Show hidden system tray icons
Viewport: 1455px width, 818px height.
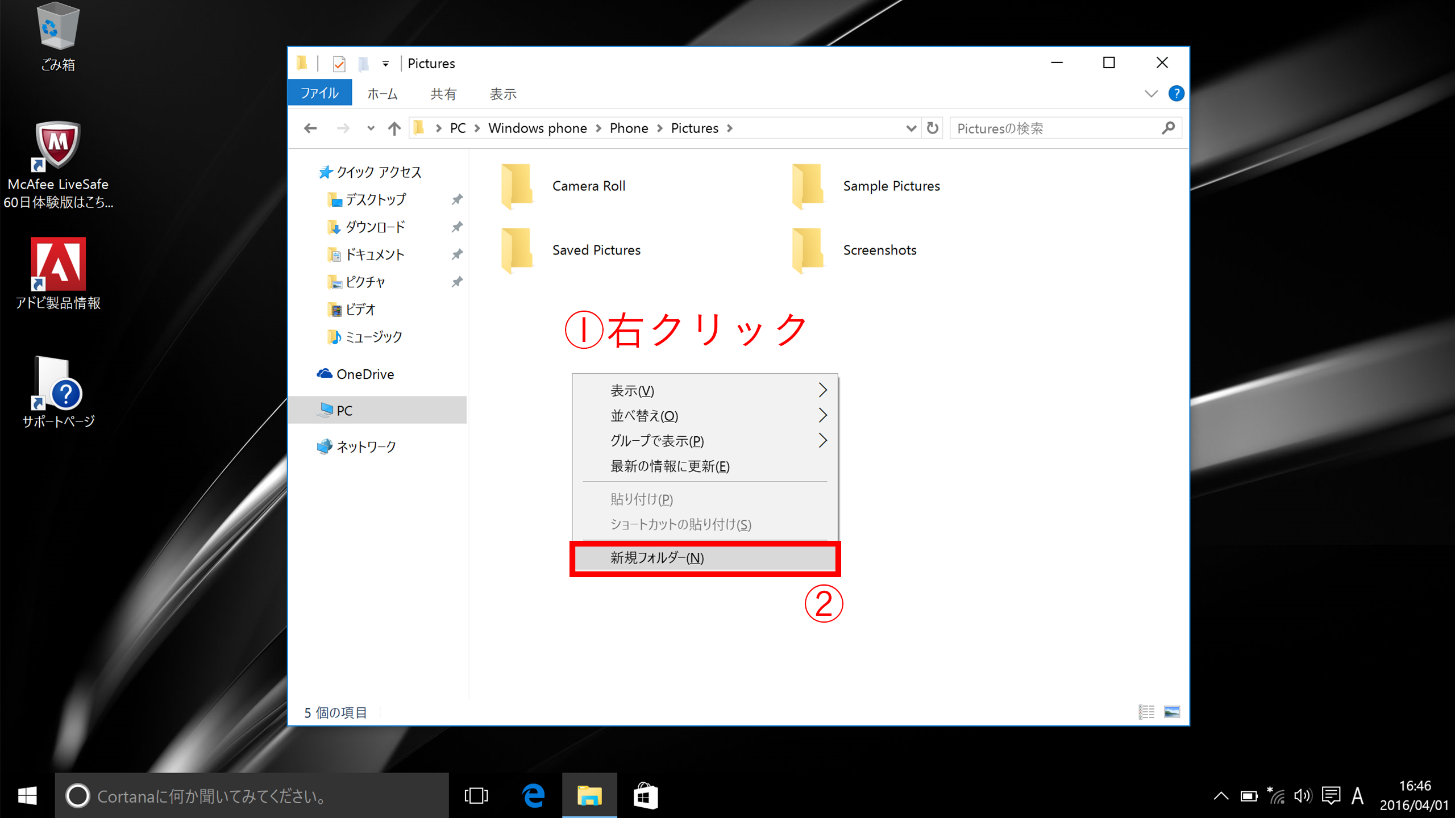[x=1221, y=796]
